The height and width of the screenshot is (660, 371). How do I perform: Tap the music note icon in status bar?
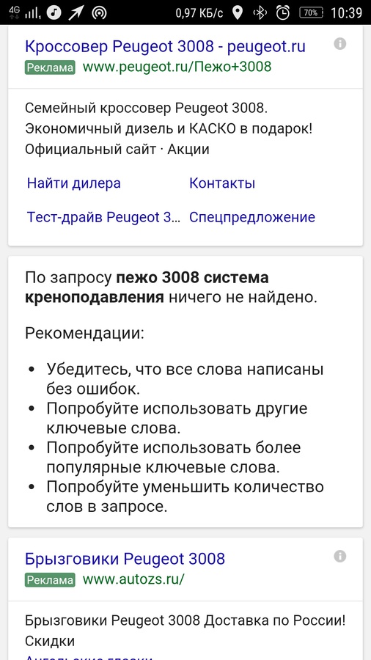tap(54, 13)
